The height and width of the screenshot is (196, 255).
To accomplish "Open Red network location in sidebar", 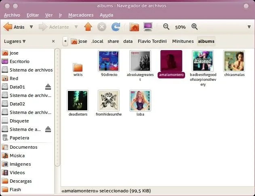I will (27, 78).
